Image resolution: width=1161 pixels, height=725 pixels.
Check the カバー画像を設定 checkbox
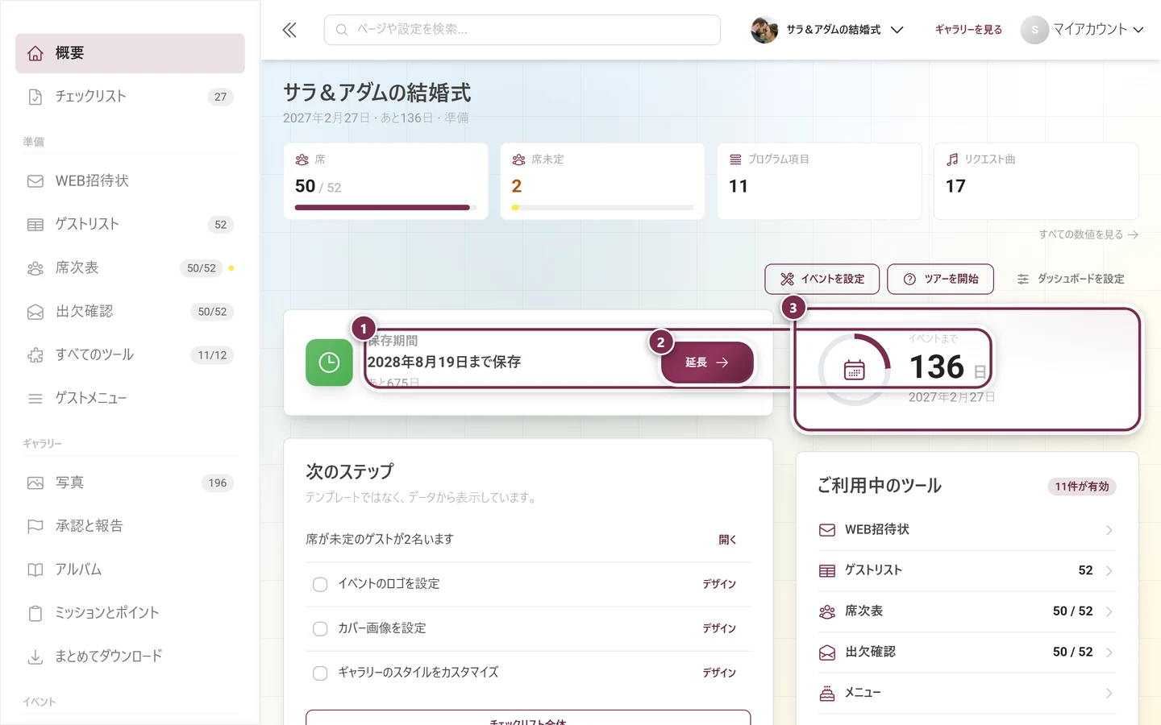pyautogui.click(x=320, y=628)
